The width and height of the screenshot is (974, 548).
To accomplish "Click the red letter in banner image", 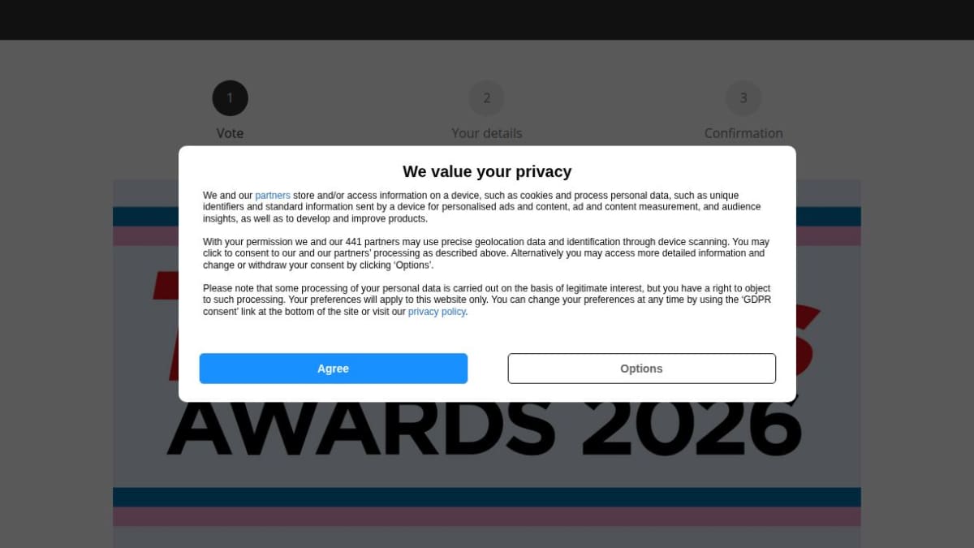I will click(166, 325).
